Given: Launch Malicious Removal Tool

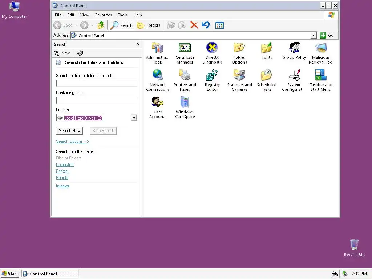Looking at the screenshot, I should tap(321, 53).
